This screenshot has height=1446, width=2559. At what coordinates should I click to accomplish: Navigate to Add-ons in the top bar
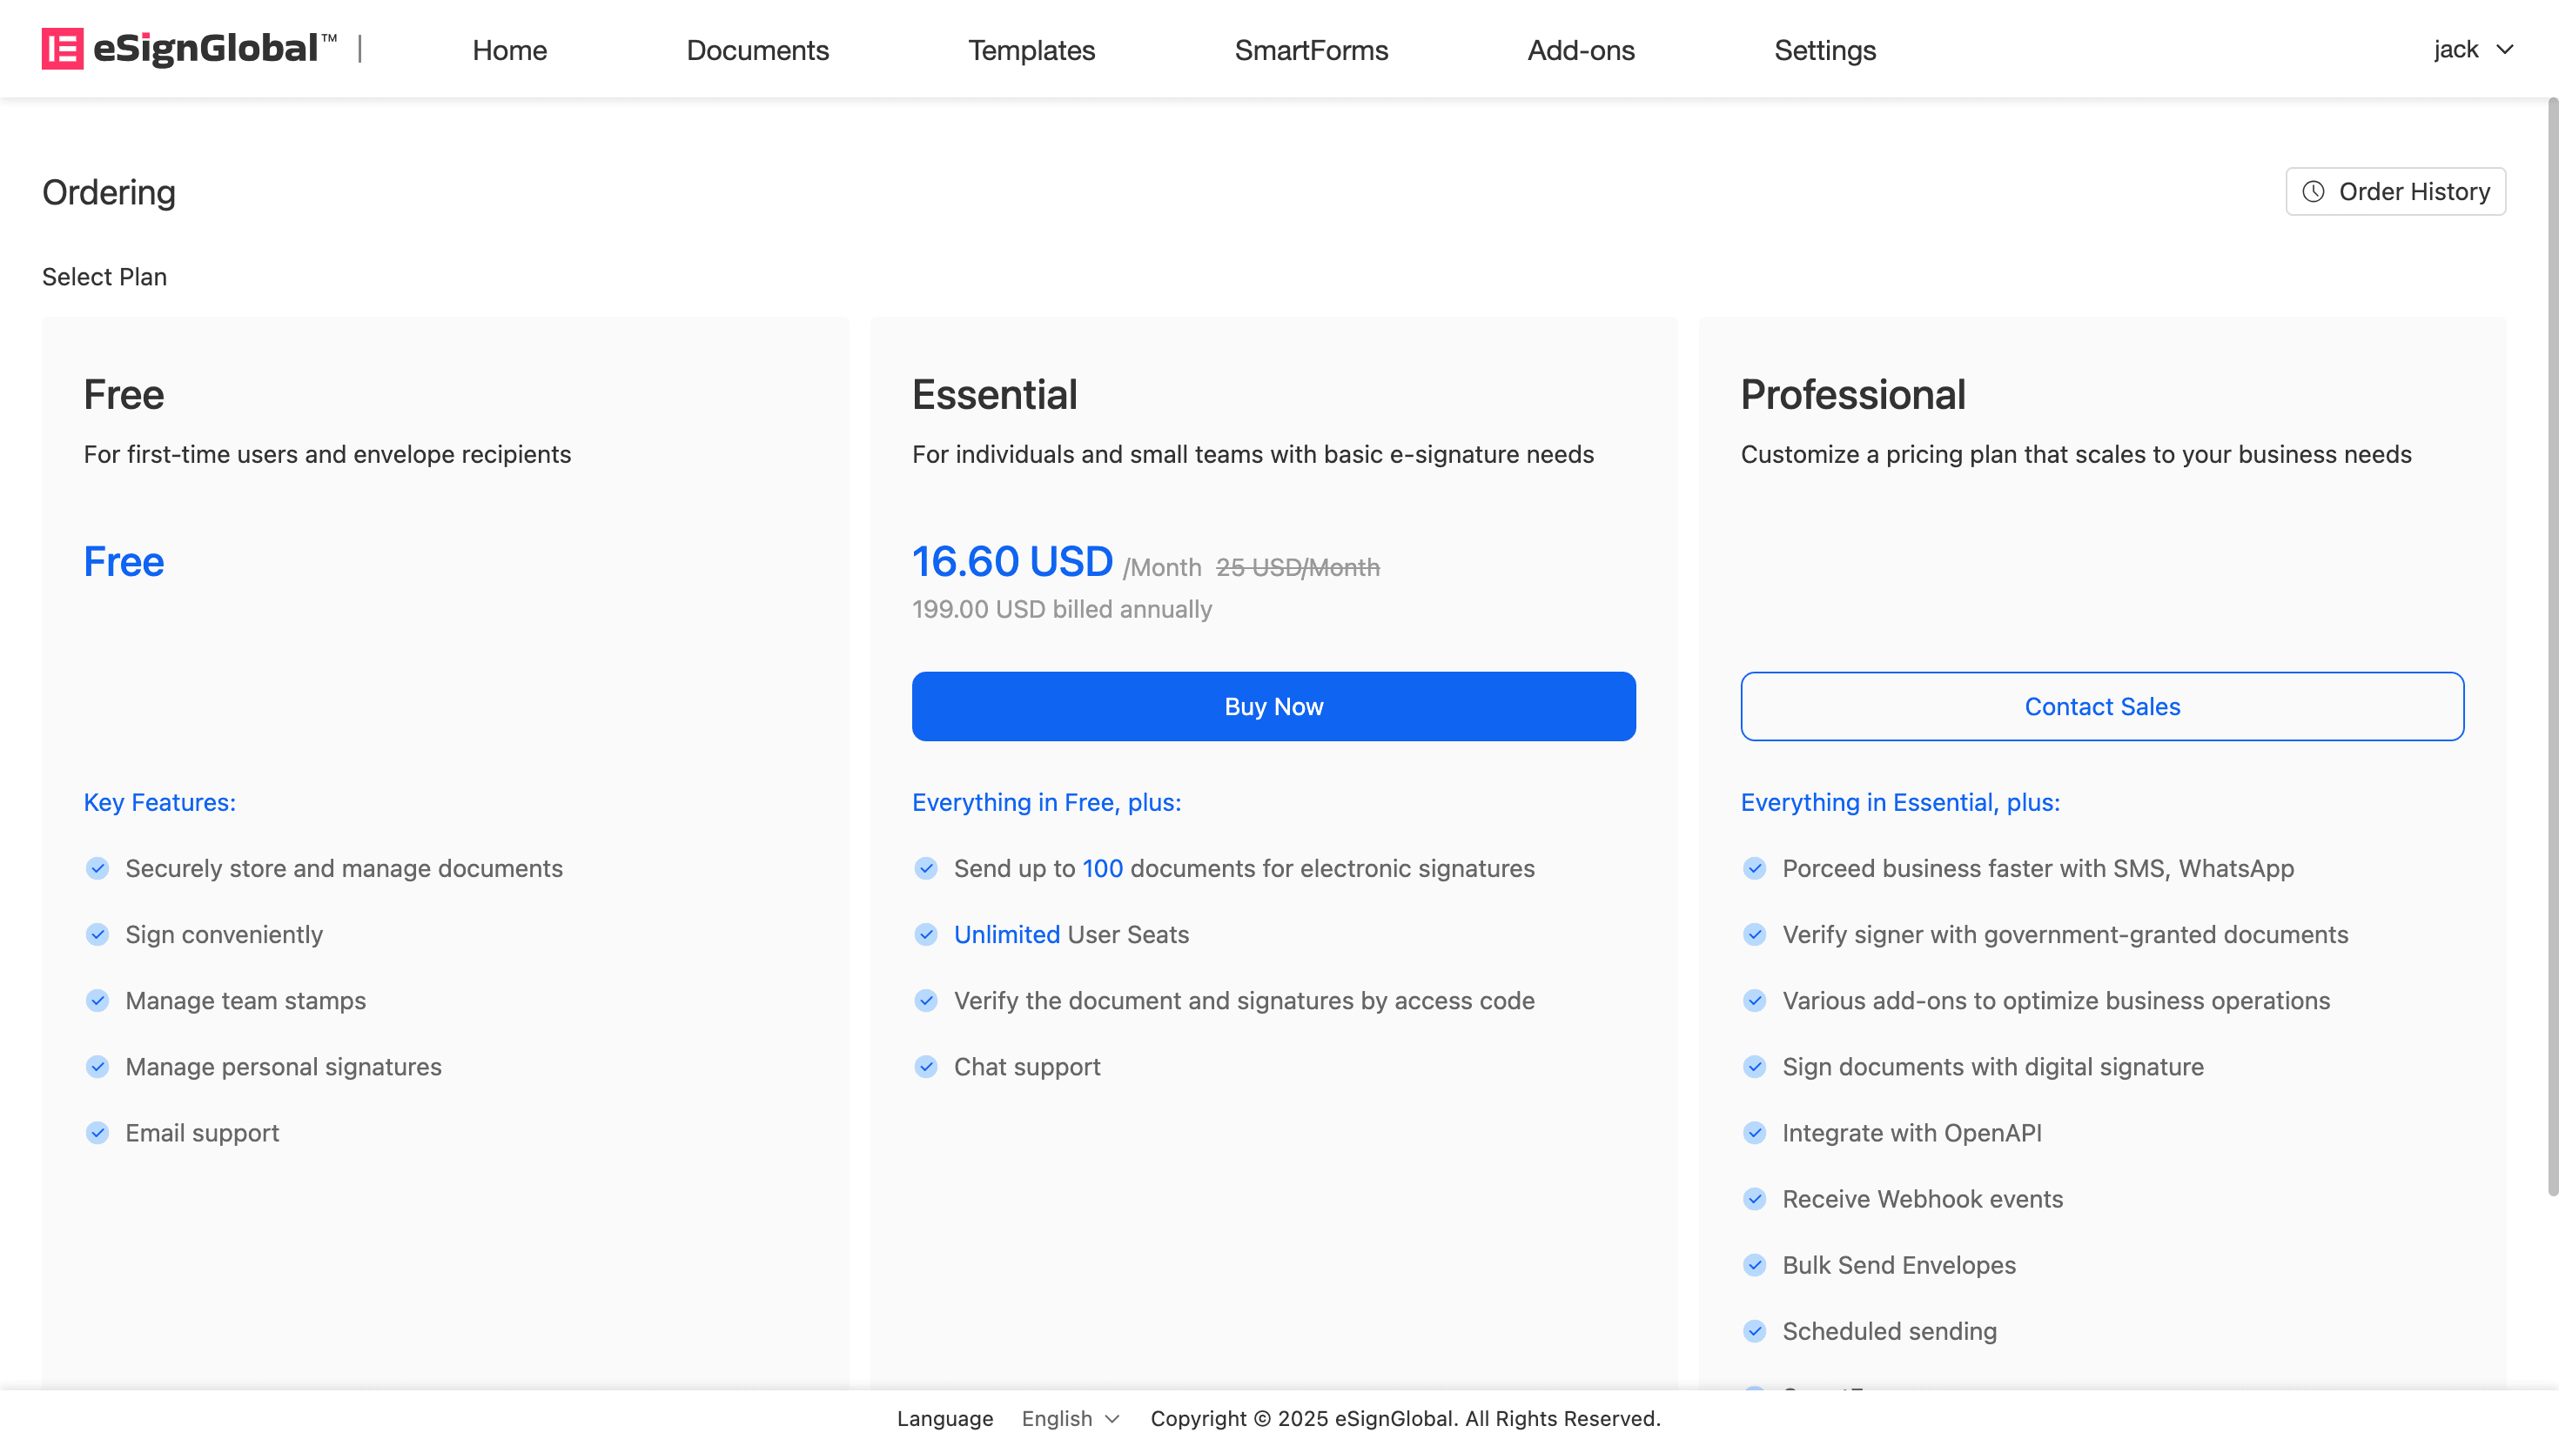tap(1581, 50)
